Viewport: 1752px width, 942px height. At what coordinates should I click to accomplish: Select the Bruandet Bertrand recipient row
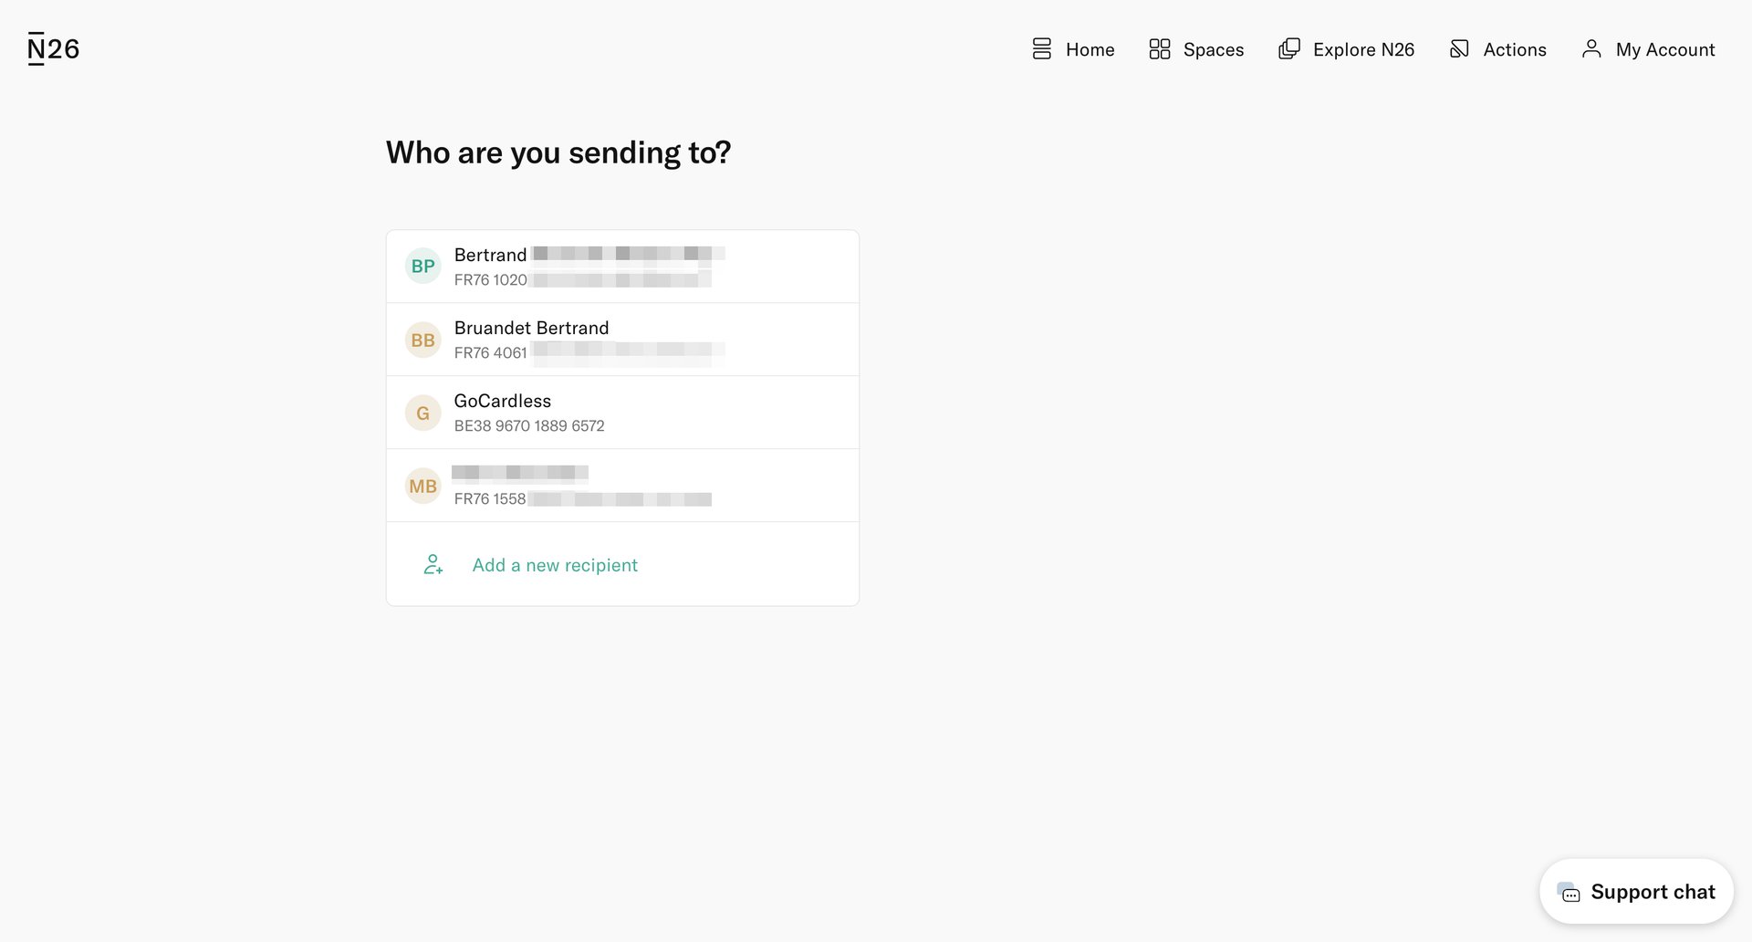coord(621,339)
